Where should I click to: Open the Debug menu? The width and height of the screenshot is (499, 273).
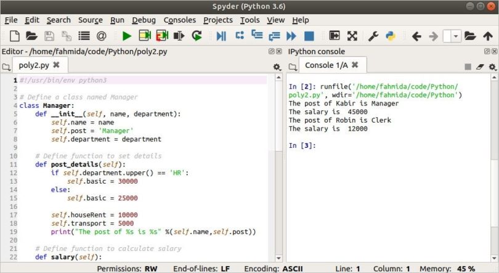(144, 20)
